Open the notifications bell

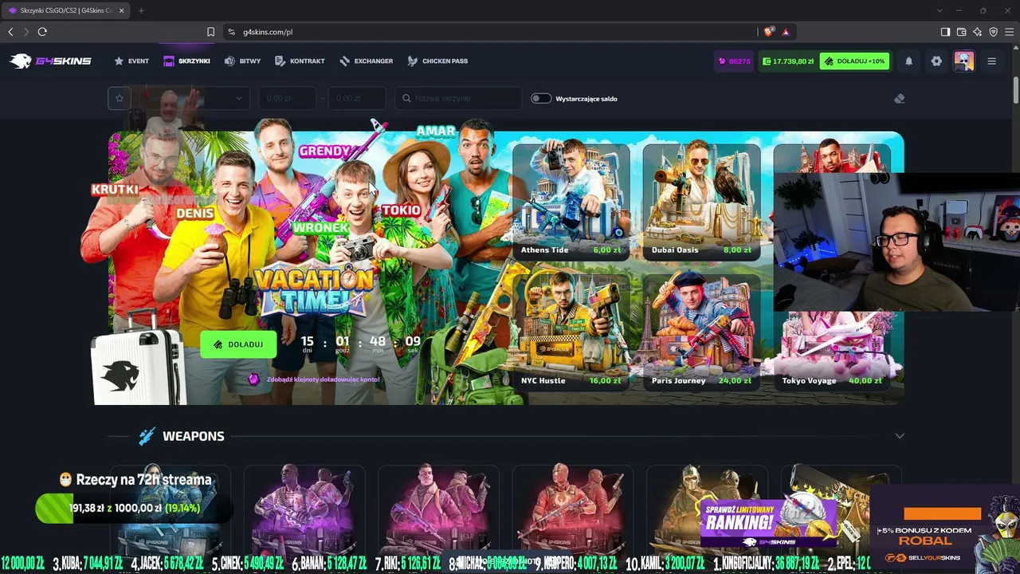(908, 61)
